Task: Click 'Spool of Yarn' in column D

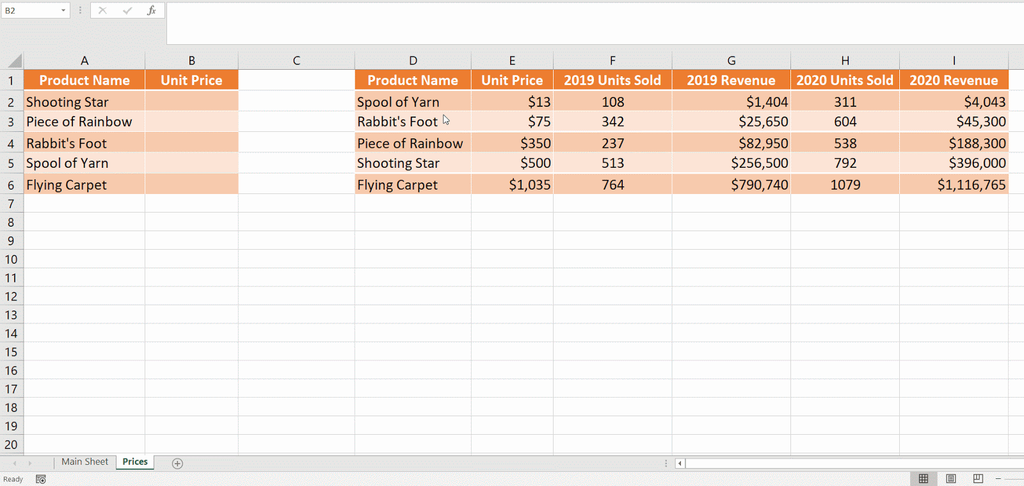Action: coord(413,101)
